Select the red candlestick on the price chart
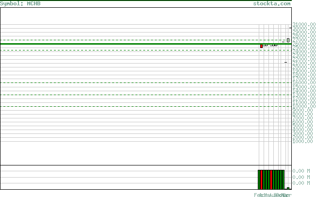Viewport: 318px width, 197px height. click(261, 46)
